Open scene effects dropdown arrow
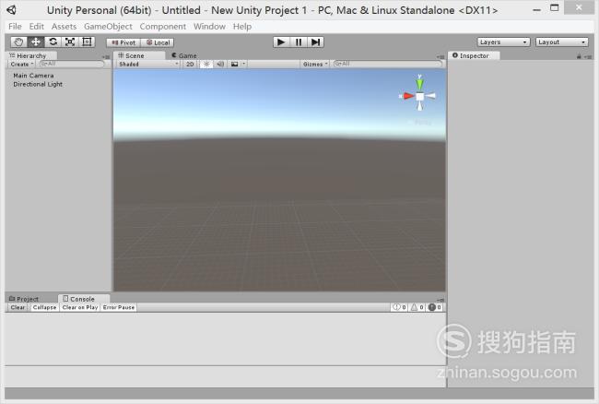Viewport: 599px width, 404px height. (x=243, y=65)
